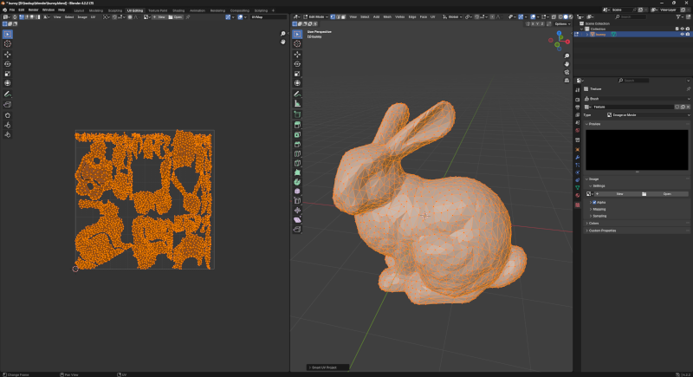Unlink the Texture datablock with X
The image size is (693, 377).
click(688, 107)
